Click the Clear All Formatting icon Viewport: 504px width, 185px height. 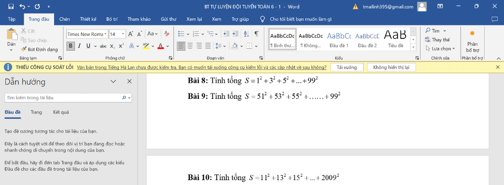pyautogui.click(x=167, y=34)
